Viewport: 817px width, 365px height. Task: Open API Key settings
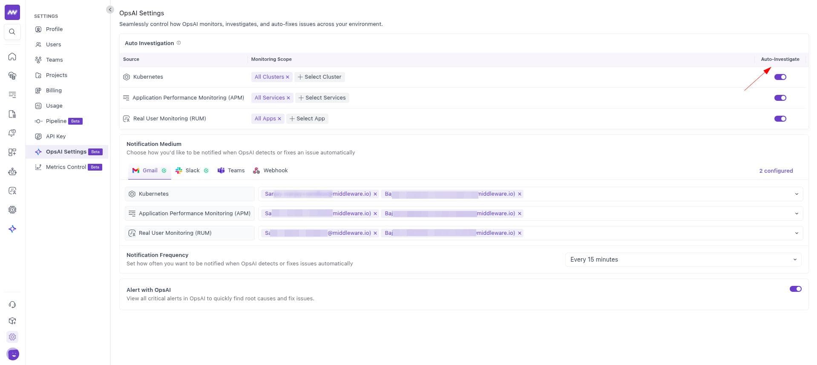(x=55, y=137)
